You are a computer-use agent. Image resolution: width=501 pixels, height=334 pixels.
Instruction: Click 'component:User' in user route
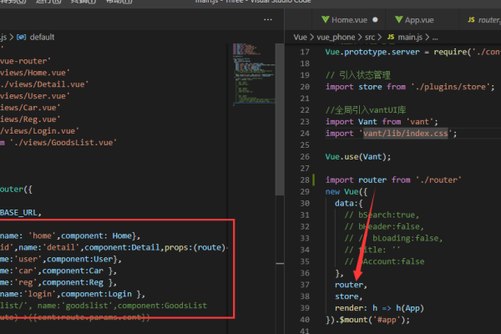(x=79, y=259)
